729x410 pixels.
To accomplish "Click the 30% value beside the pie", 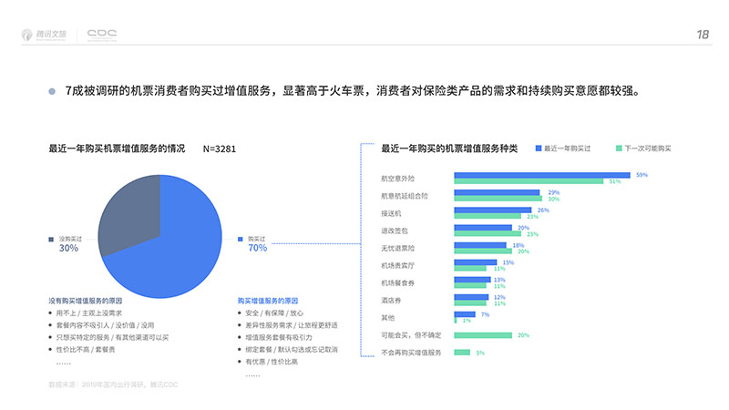I will pyautogui.click(x=68, y=248).
